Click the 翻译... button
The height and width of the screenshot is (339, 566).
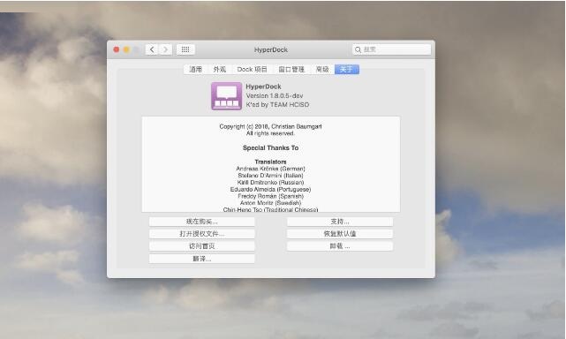click(x=202, y=259)
